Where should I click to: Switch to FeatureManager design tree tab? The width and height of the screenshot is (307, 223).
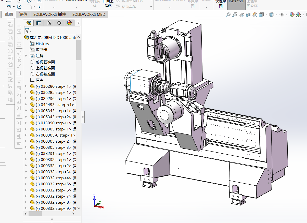tap(29, 23)
